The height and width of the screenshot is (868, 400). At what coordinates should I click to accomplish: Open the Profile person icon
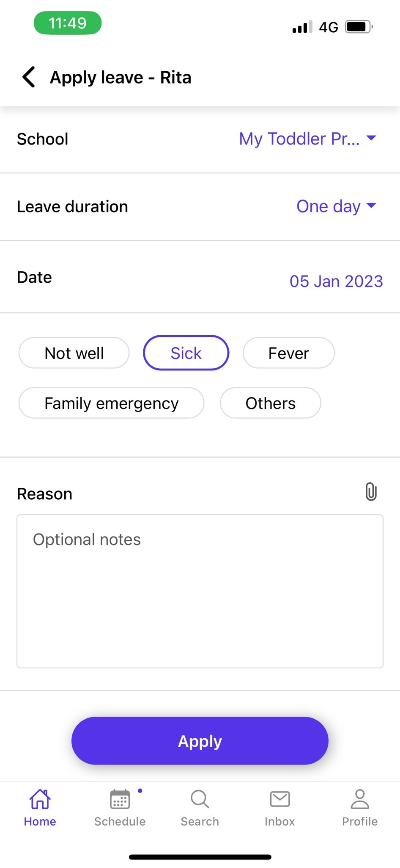pos(360,799)
